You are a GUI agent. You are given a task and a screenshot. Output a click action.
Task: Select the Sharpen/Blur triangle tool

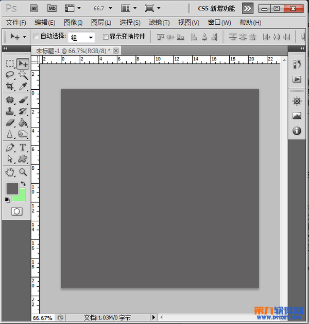coord(10,134)
